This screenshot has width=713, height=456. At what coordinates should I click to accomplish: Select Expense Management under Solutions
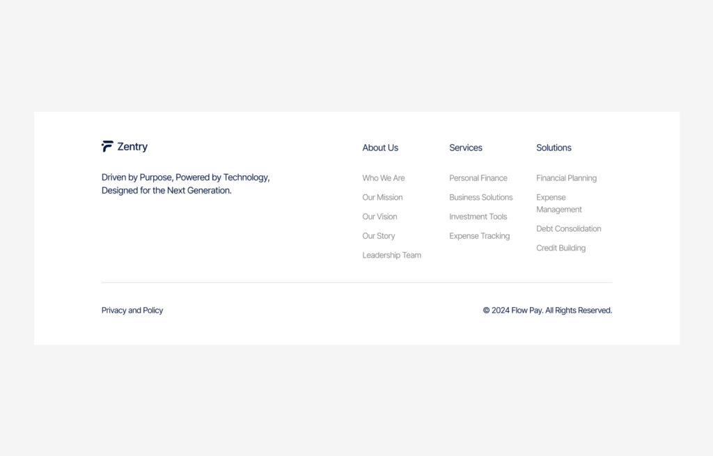pyautogui.click(x=558, y=203)
